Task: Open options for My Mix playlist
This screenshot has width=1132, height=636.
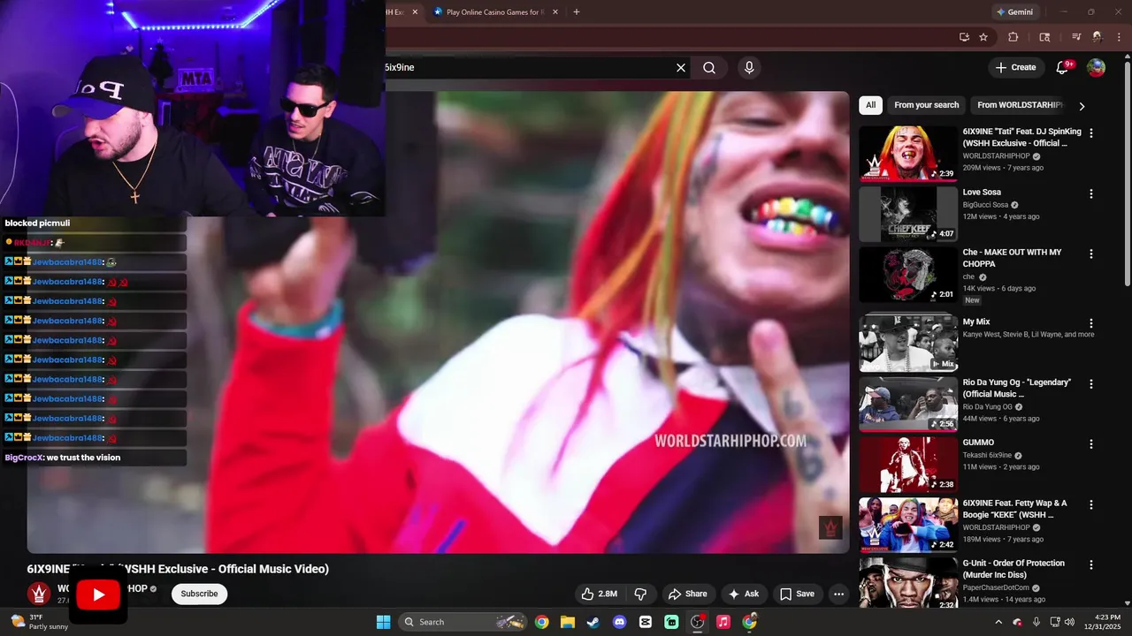Action: 1091,323
